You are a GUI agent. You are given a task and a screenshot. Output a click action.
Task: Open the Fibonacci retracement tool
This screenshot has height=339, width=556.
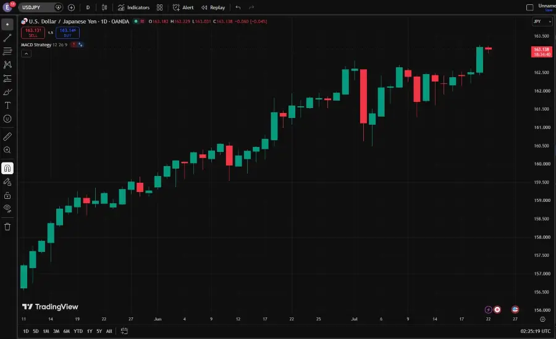point(7,51)
